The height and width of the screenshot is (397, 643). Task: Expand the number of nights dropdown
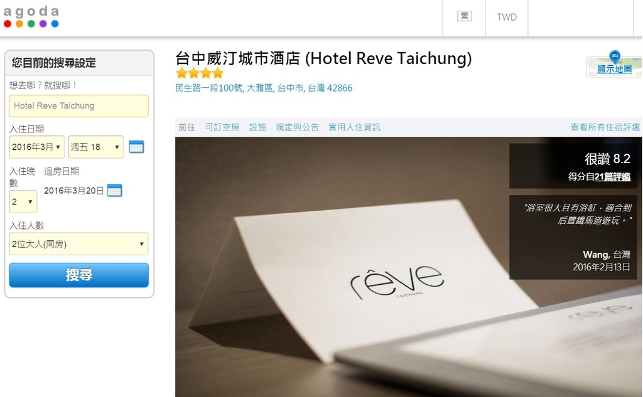(x=23, y=201)
